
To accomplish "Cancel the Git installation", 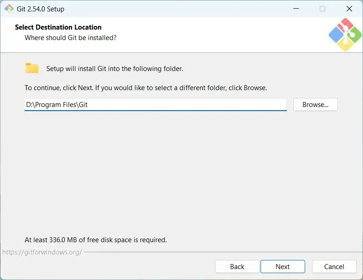I will click(334, 266).
